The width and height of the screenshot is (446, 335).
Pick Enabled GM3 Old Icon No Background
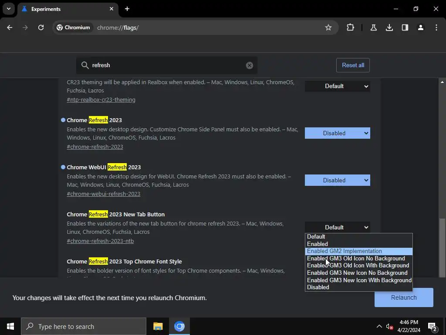tap(359, 258)
